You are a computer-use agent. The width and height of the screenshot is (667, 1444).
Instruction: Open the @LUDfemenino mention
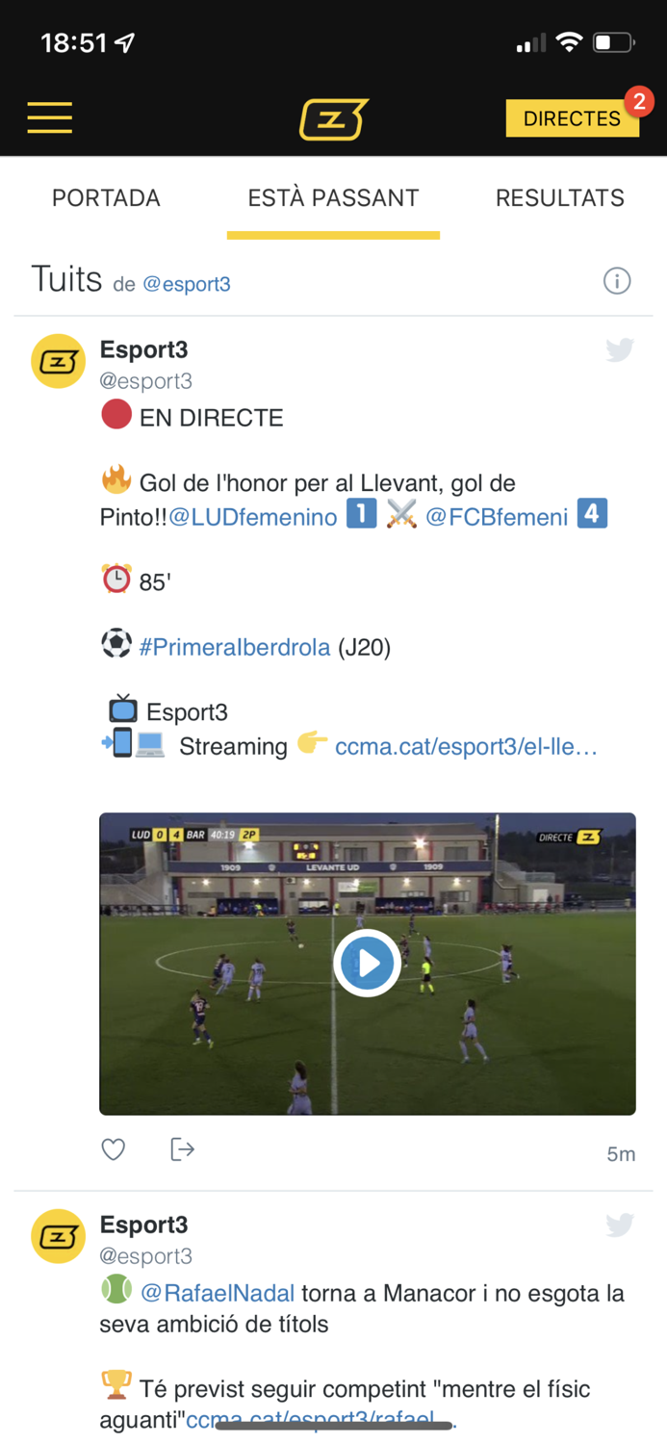point(253,518)
